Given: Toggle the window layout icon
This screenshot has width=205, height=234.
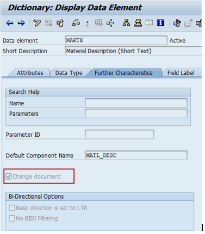Looking at the screenshot, I should coord(149,23).
